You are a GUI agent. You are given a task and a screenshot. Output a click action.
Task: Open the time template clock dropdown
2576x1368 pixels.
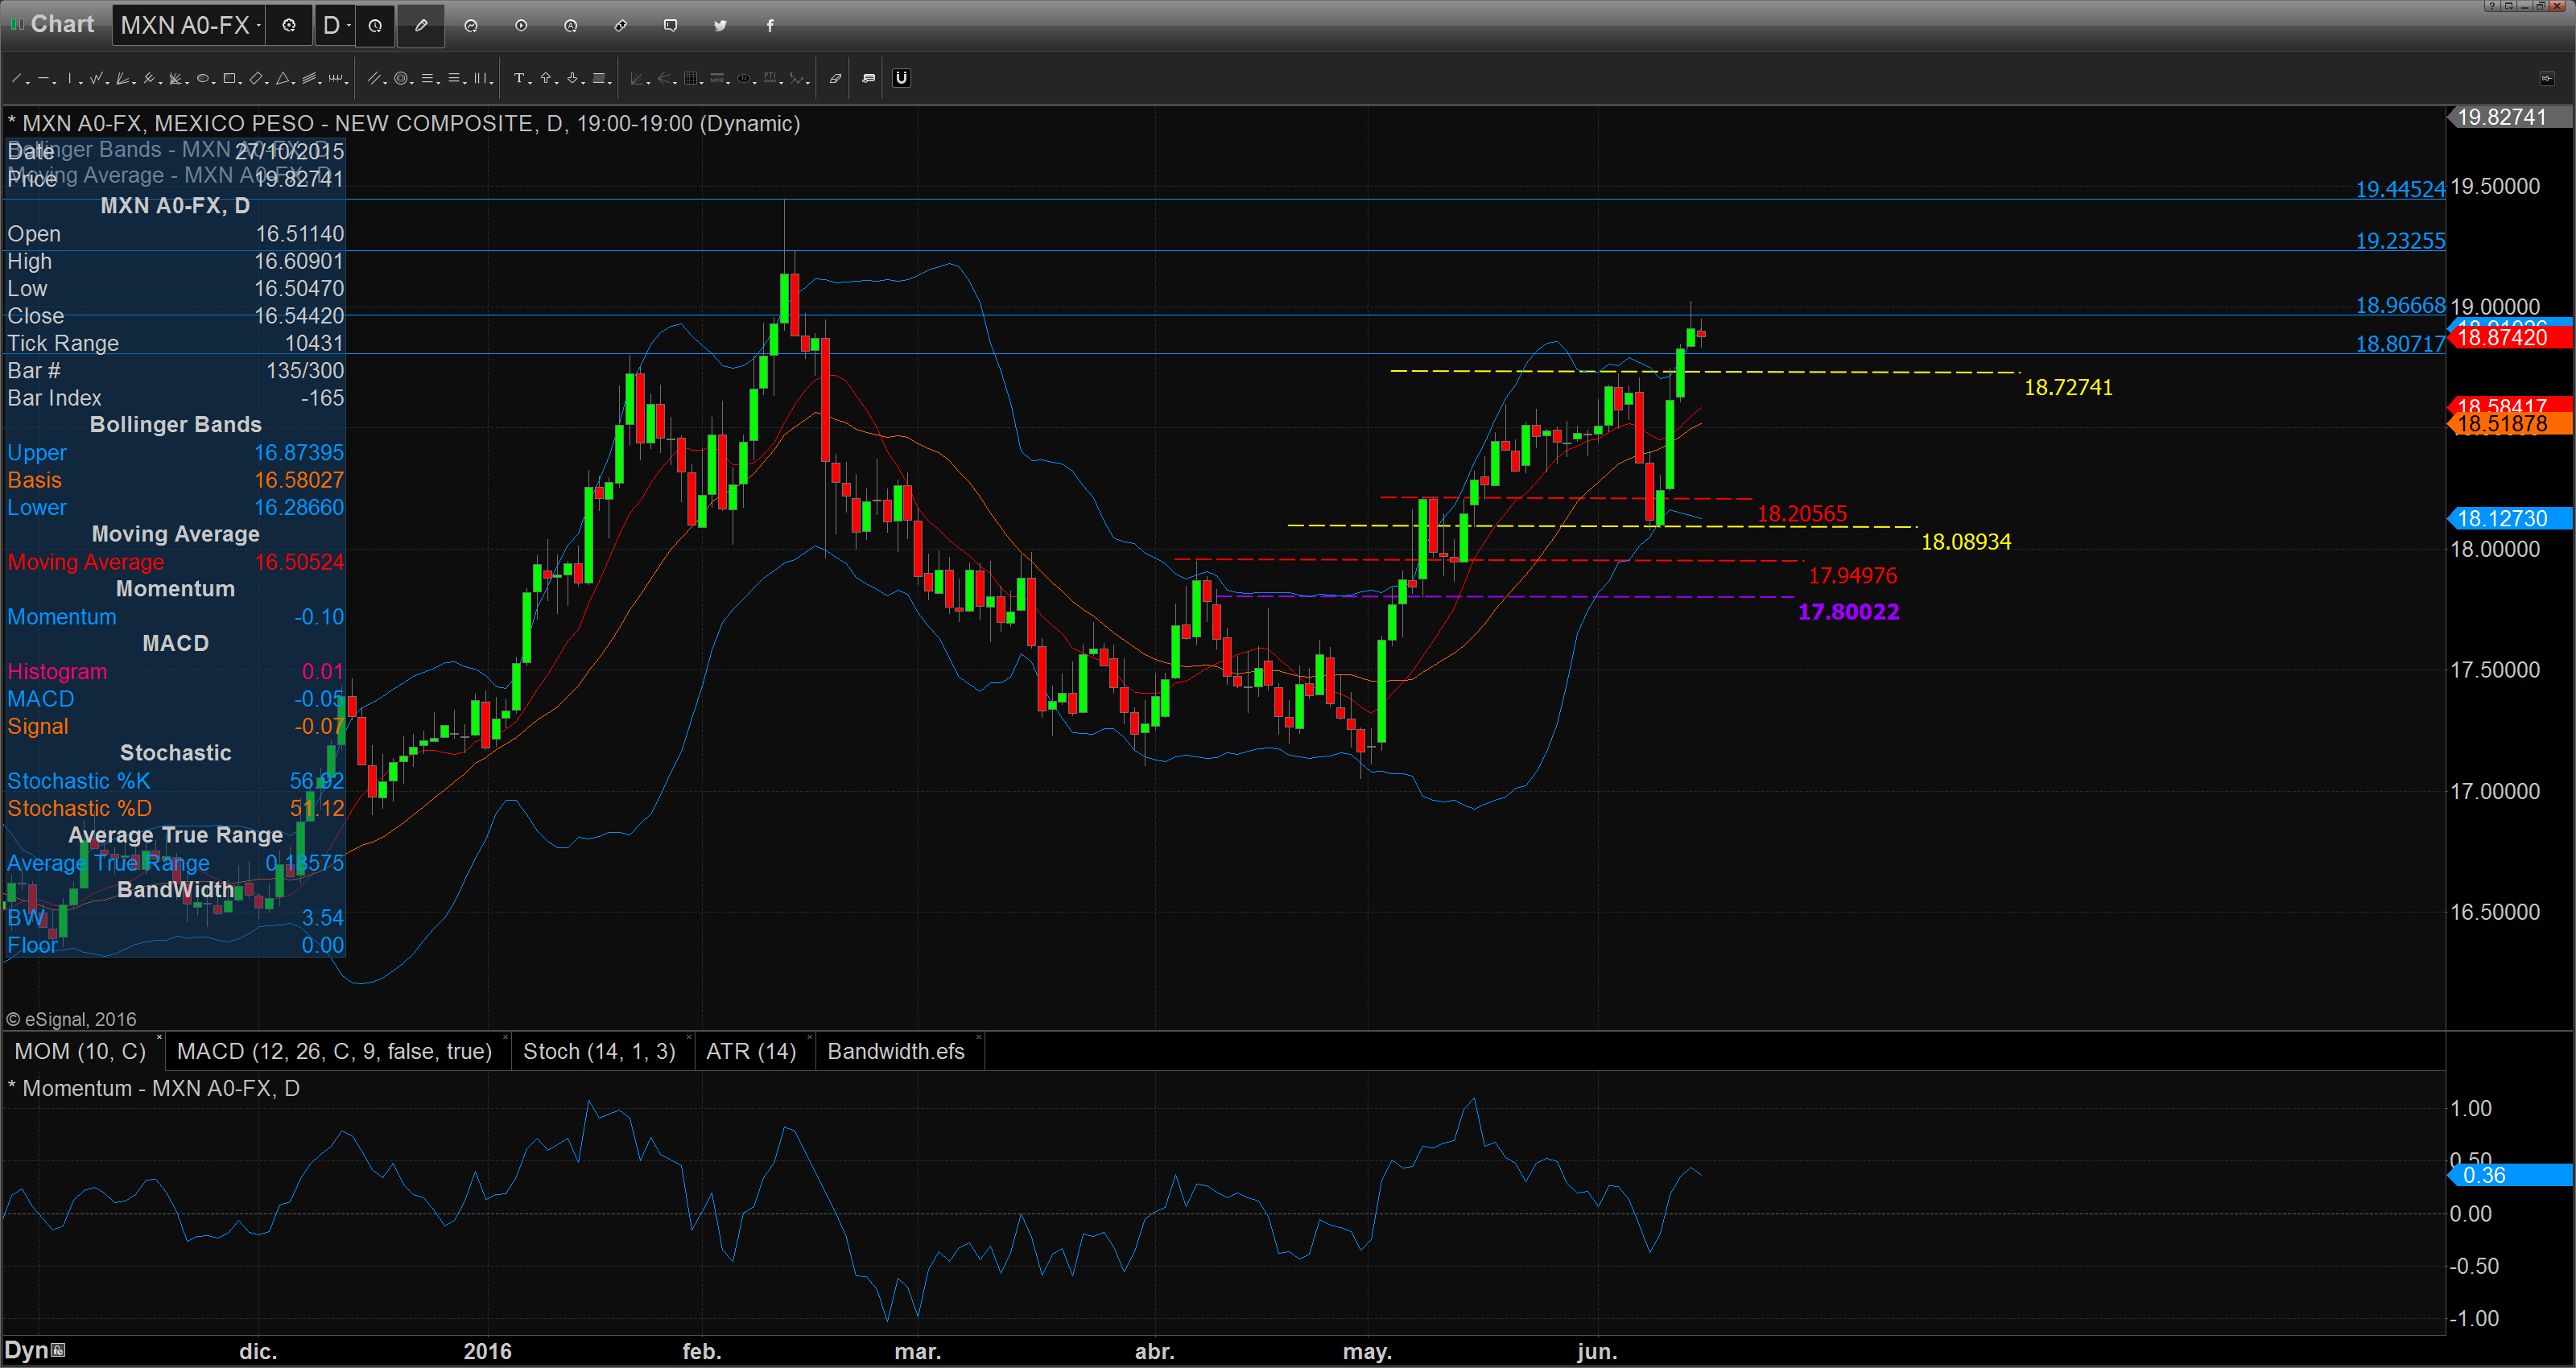tap(375, 25)
